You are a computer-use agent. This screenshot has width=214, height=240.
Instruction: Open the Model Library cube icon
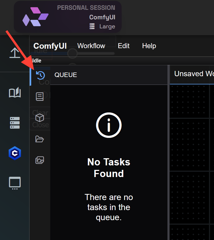[40, 118]
